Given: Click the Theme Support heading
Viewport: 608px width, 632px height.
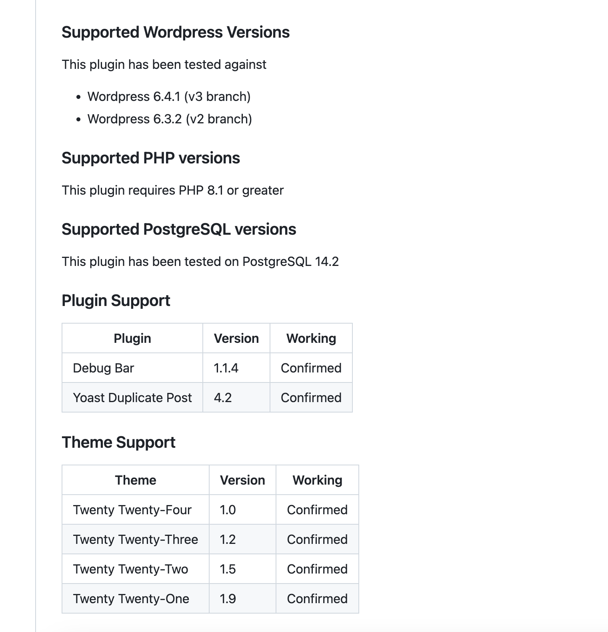Looking at the screenshot, I should 118,443.
